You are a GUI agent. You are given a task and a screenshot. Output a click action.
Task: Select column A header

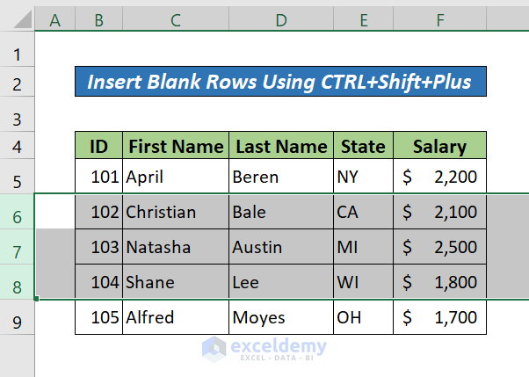coord(55,18)
